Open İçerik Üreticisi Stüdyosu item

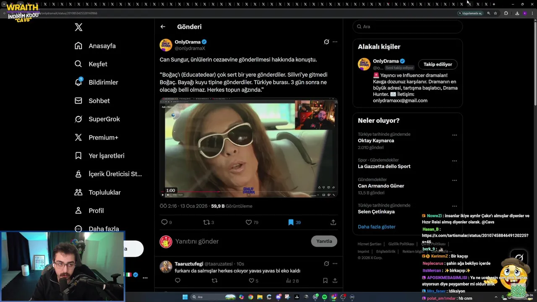[108, 174]
